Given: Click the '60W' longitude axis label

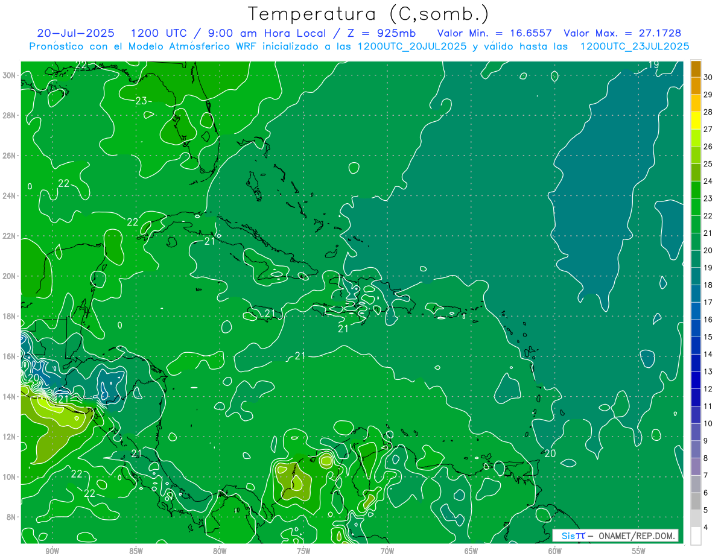Looking at the screenshot, I should [x=555, y=551].
